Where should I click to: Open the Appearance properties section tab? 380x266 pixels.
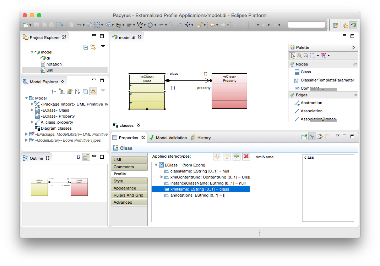pos(129,188)
